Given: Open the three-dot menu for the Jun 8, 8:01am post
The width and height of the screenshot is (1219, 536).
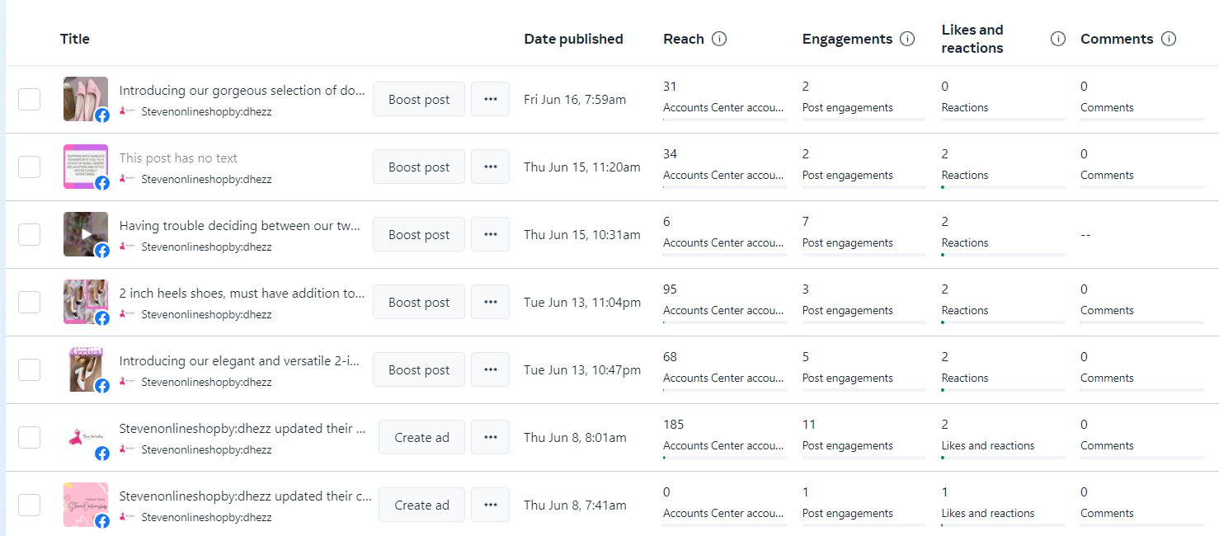Looking at the screenshot, I should 491,437.
